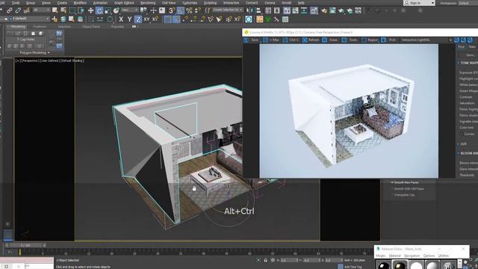Screen dimensions: 478x269
Task: Open the Stats tab in Corona VFB
Action: pos(472,46)
